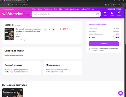Click Выбрать адрес доставки in order summary
The width and height of the screenshot is (126, 97).
click(98, 24)
